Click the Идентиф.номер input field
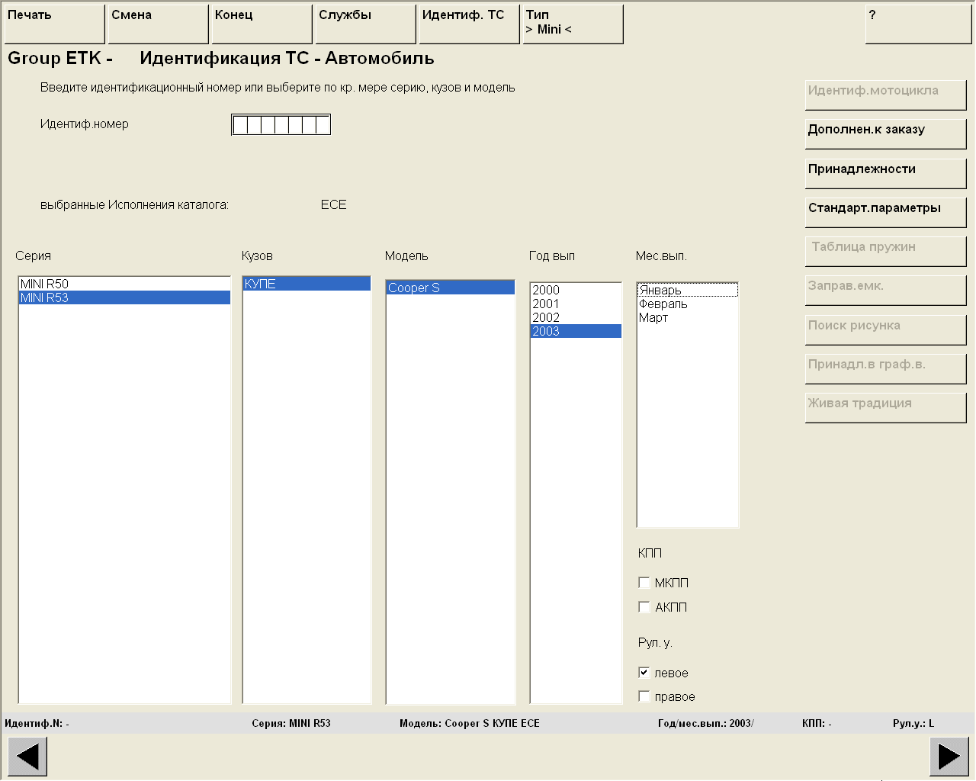976x781 pixels. 281,125
